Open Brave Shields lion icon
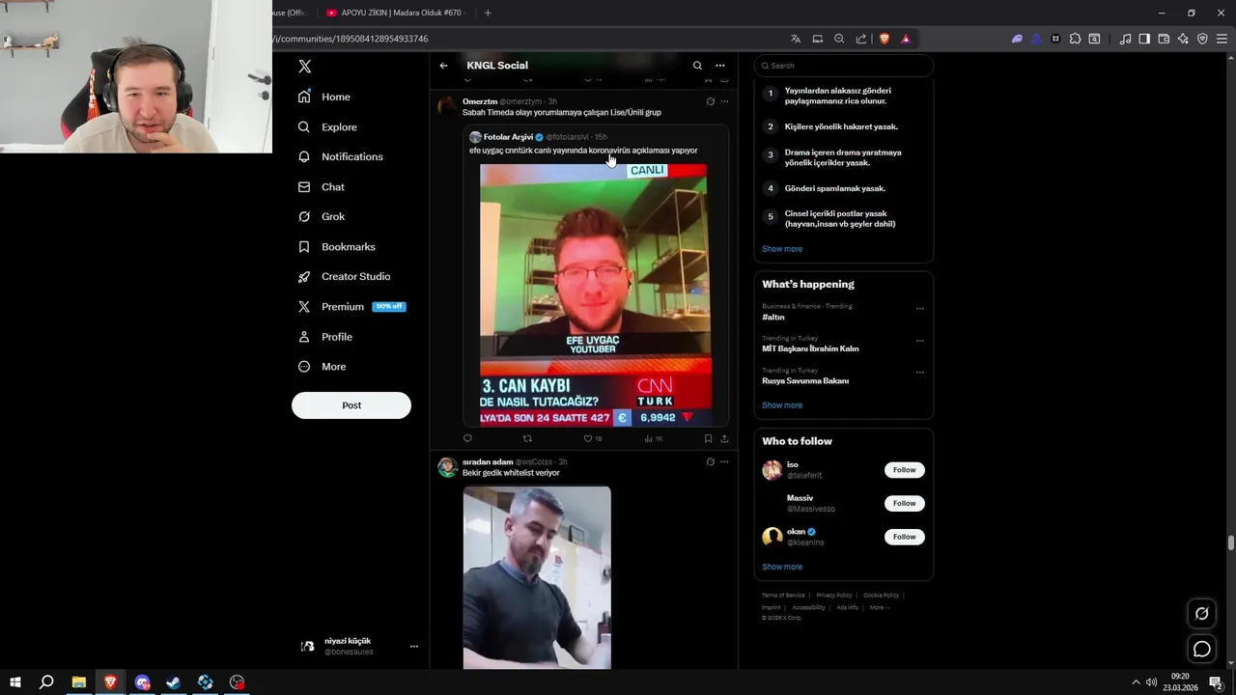 pyautogui.click(x=884, y=39)
